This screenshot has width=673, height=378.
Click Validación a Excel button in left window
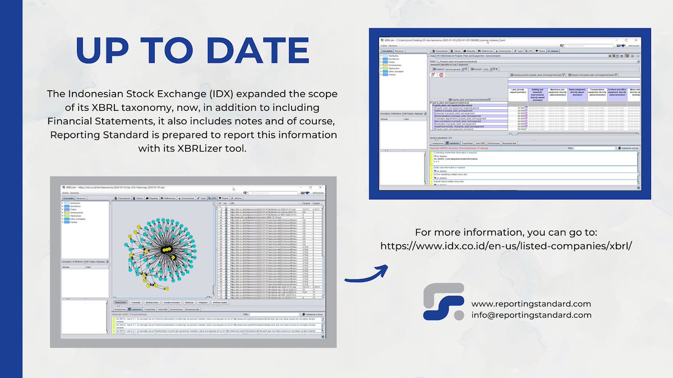[x=311, y=315]
